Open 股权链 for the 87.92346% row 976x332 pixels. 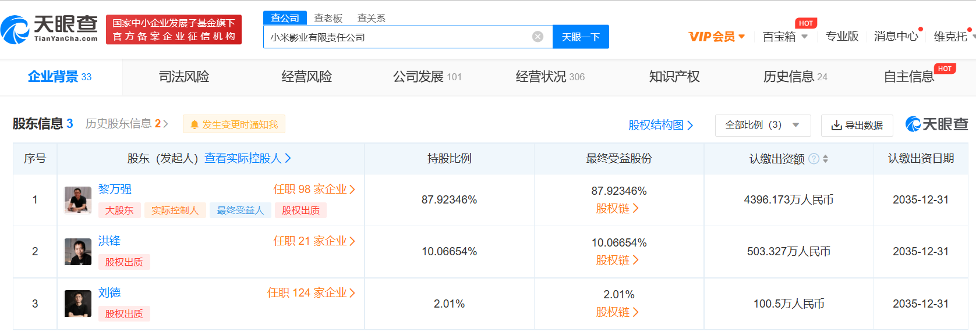617,208
